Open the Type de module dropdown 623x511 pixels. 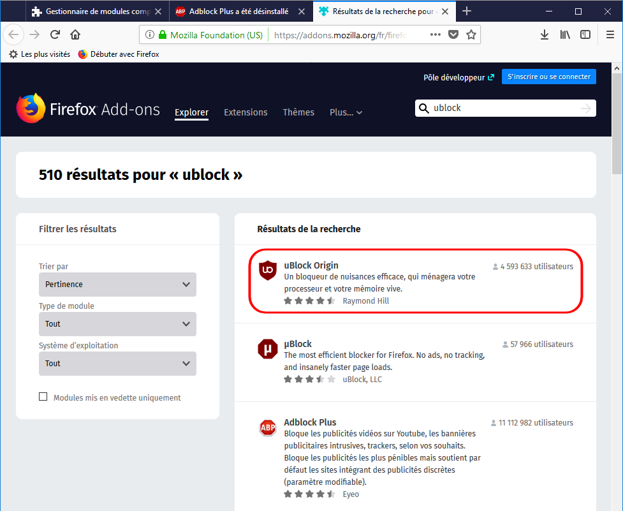pyautogui.click(x=117, y=324)
